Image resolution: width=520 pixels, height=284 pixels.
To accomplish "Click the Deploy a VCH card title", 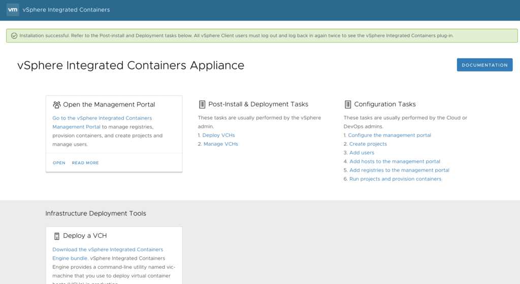I will point(85,236).
